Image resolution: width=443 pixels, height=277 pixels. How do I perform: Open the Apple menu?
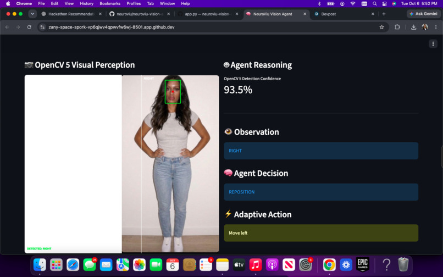pyautogui.click(x=8, y=3)
